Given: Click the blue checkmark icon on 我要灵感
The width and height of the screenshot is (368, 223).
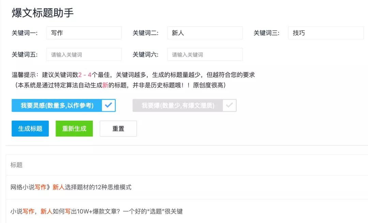Looking at the screenshot, I should click(x=108, y=106).
